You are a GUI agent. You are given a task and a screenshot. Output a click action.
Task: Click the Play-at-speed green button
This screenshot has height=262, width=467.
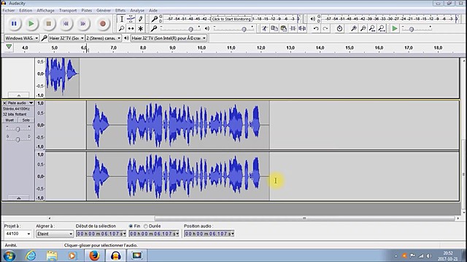coord(395,28)
